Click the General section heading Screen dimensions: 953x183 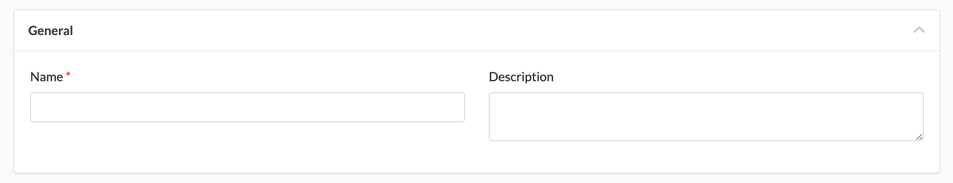[x=50, y=31]
